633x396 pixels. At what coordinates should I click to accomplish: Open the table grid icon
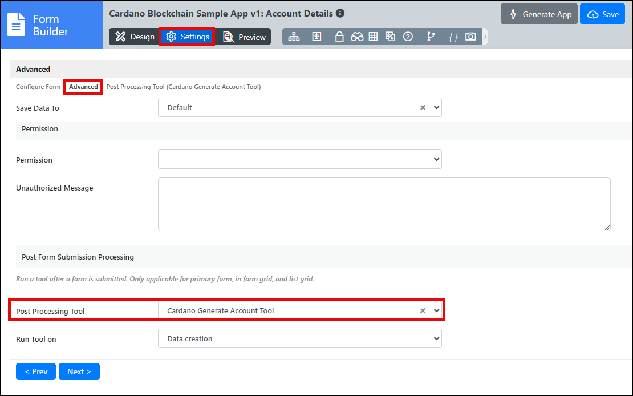374,37
